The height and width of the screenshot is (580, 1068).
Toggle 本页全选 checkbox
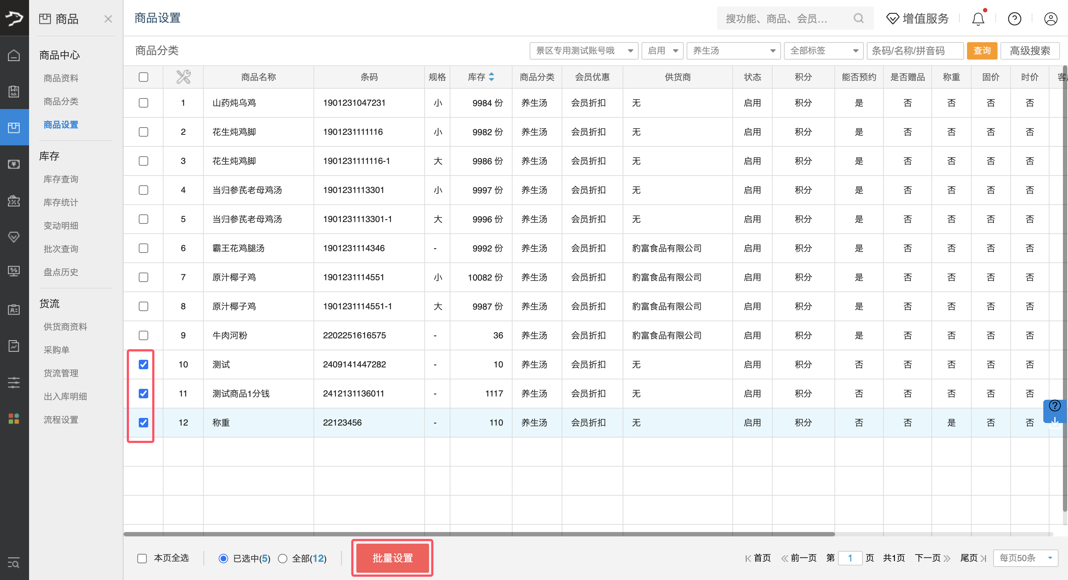tap(142, 558)
